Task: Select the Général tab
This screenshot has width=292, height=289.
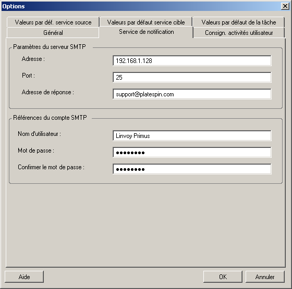Action: click(x=53, y=33)
